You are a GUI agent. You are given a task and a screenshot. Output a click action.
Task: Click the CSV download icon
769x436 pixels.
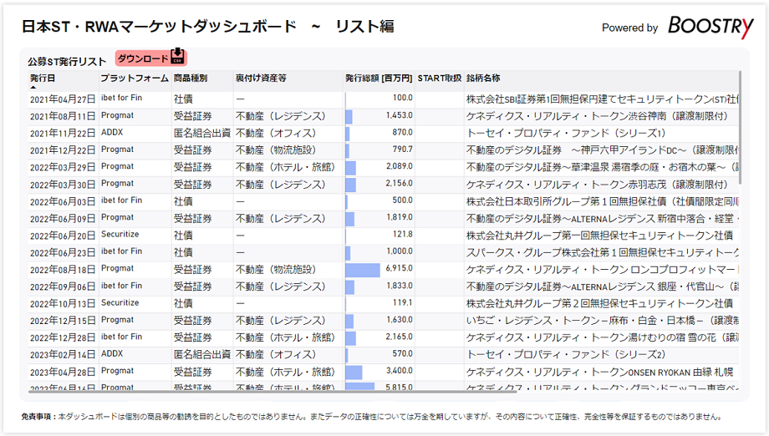(177, 57)
